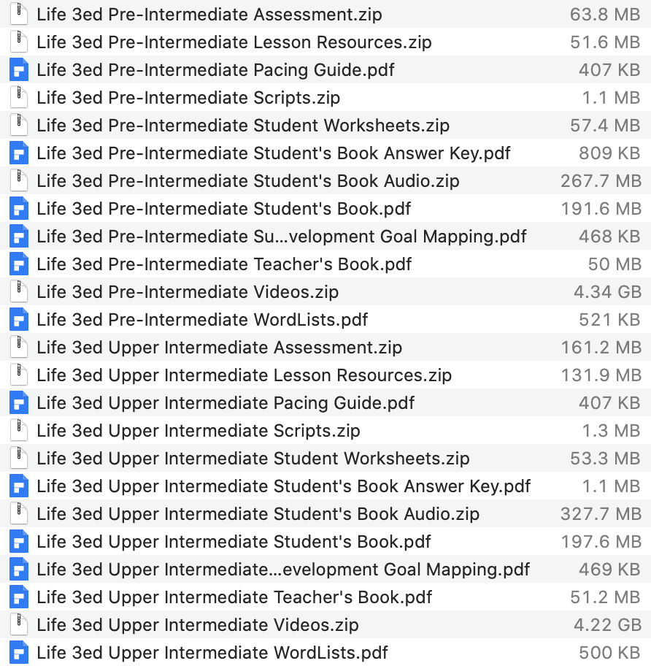Select Life 3ed Pre-Intermediate Lesson Resources.zip

pos(234,42)
